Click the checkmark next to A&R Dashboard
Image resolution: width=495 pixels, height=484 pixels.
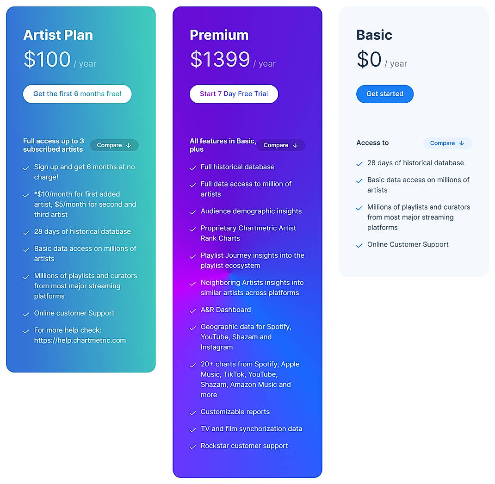point(192,311)
